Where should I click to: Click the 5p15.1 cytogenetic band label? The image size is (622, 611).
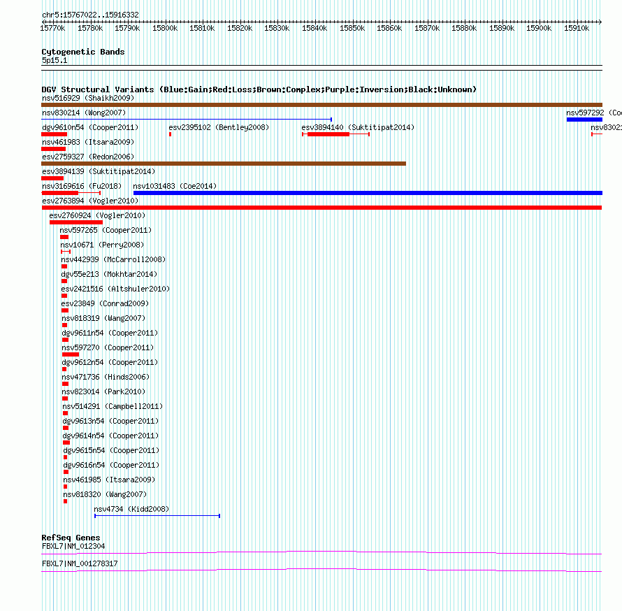[55, 60]
